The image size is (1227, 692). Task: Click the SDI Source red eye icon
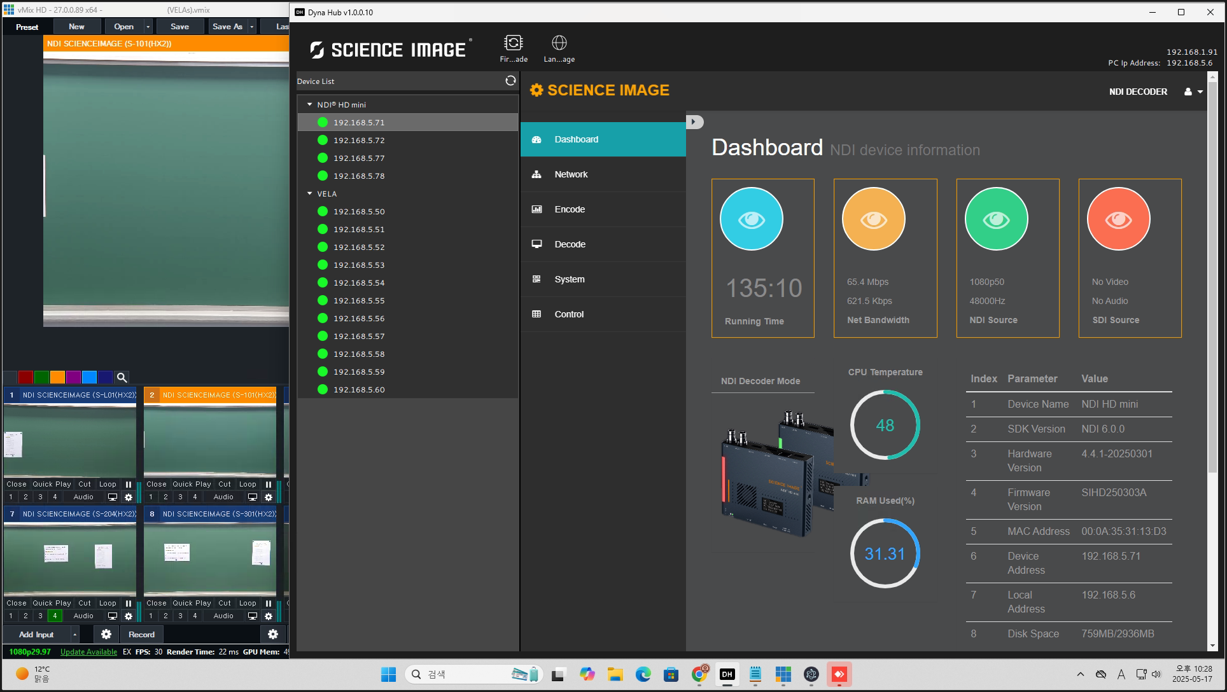click(1118, 219)
